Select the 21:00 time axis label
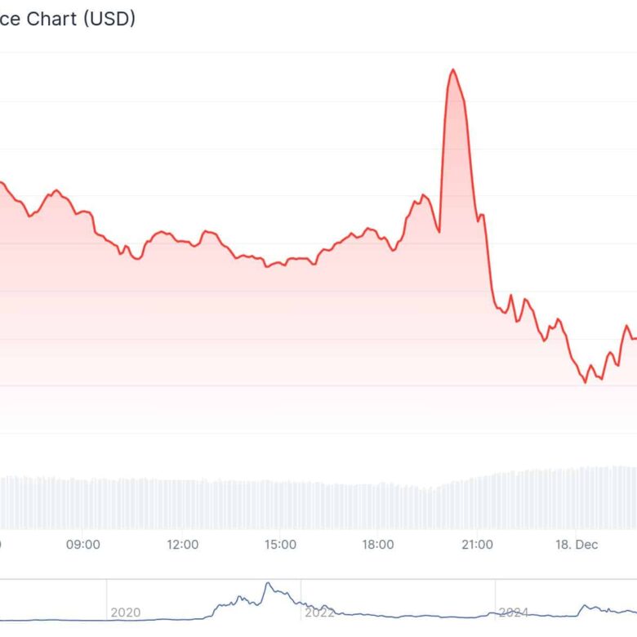 pos(477,544)
